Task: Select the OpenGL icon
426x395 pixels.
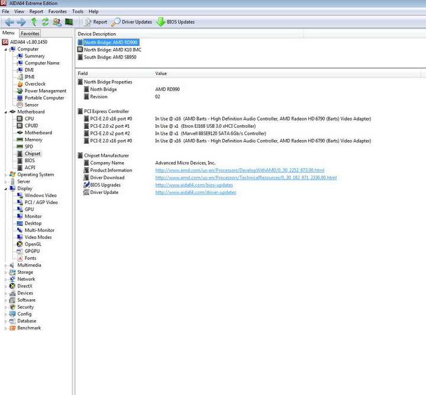Action: [x=20, y=244]
